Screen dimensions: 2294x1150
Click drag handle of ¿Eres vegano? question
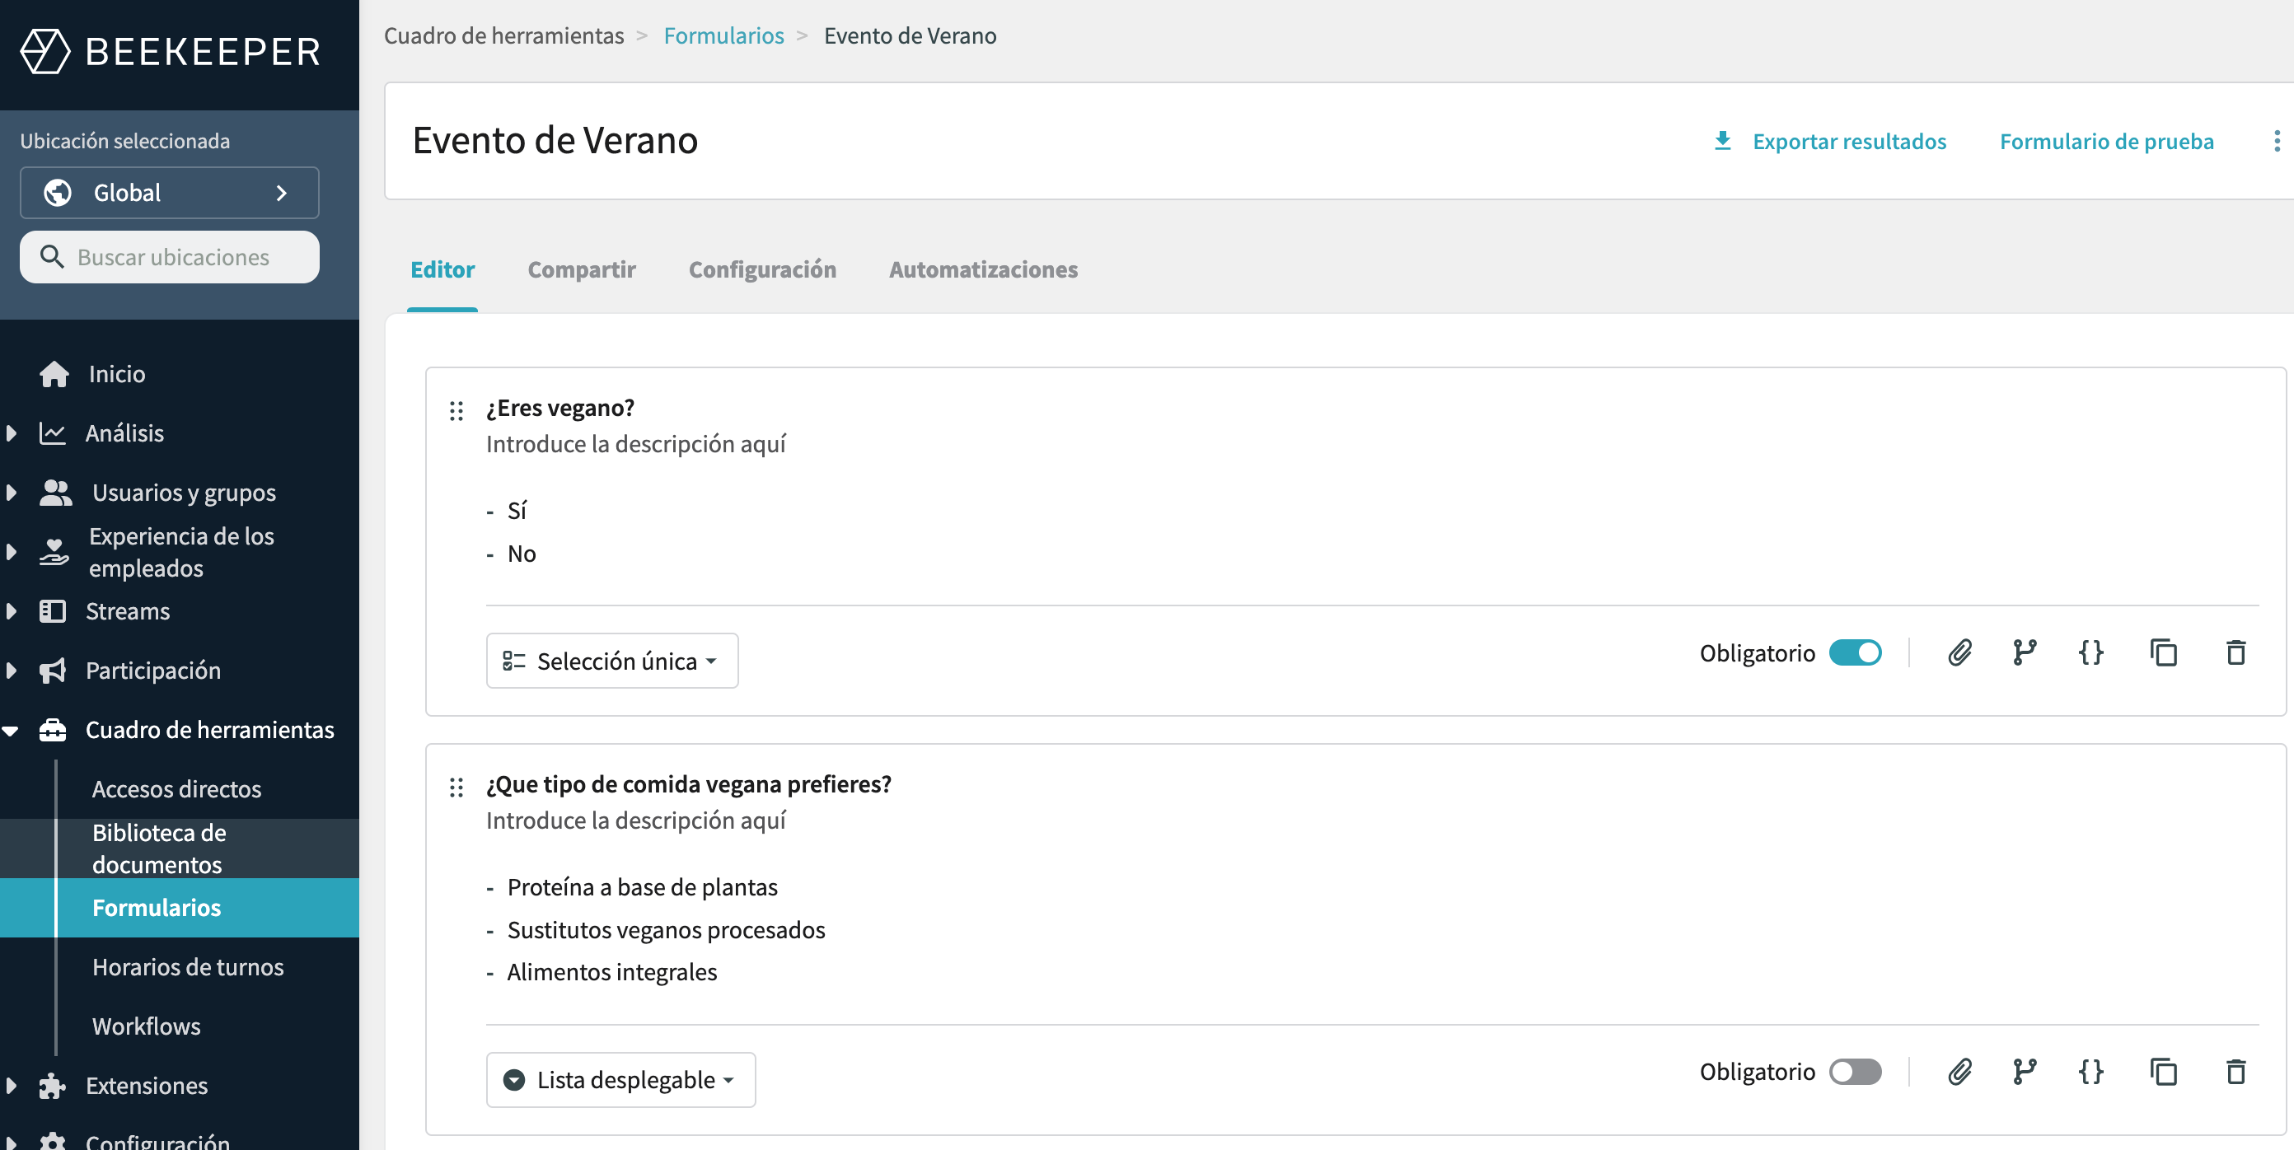pos(456,410)
